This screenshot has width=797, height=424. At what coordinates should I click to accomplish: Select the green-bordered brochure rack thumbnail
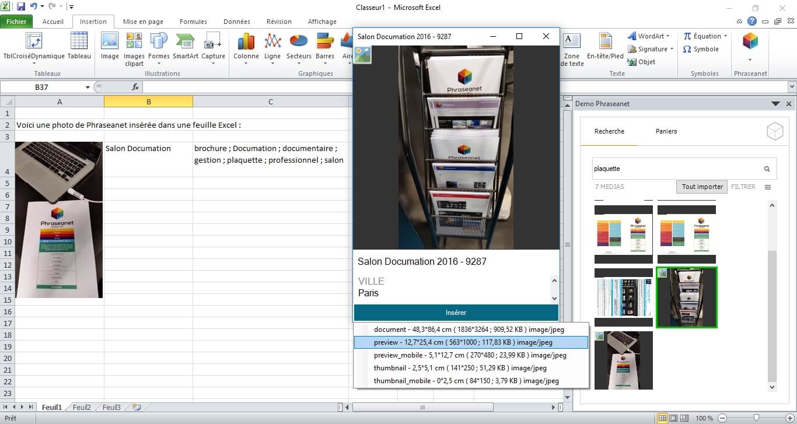tap(687, 297)
